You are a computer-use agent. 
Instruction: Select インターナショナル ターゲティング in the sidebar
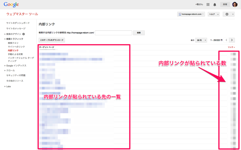(x=21, y=59)
